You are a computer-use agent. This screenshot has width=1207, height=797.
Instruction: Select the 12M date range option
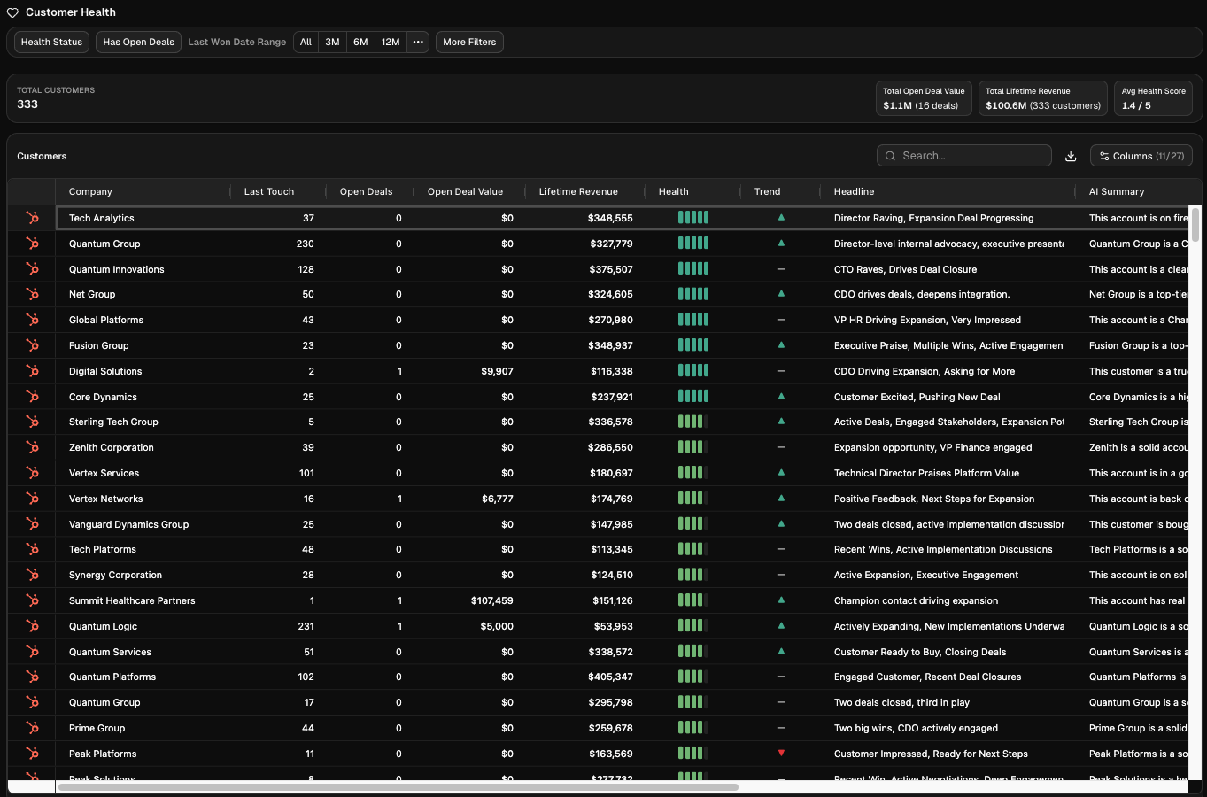391,43
